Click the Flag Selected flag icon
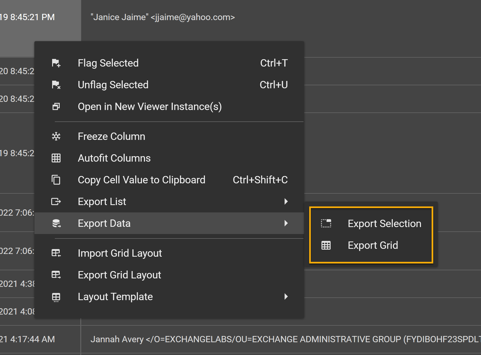Viewport: 481px width, 355px height. click(56, 63)
